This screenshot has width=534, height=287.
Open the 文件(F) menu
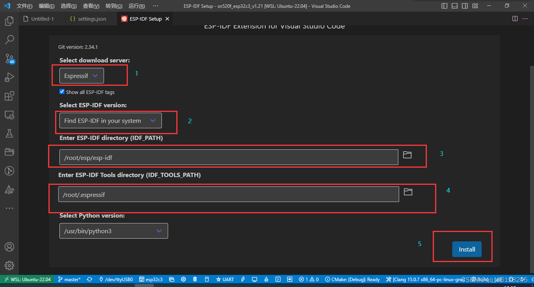coord(25,6)
